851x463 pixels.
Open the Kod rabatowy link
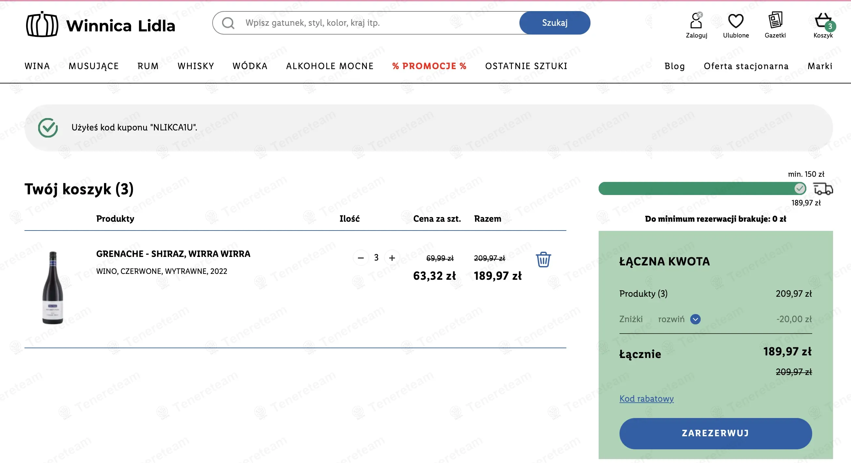point(647,398)
